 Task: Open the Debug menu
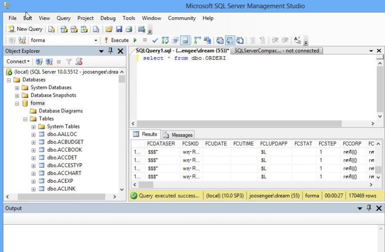[108, 18]
